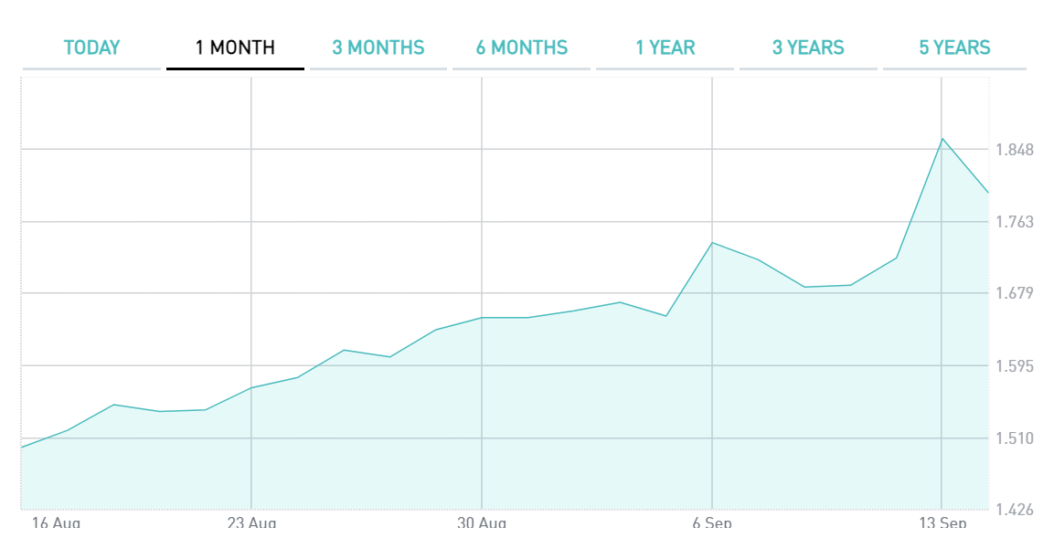Switch to the 5 YEARS tab
This screenshot has height=559, width=1054.
pos(954,47)
